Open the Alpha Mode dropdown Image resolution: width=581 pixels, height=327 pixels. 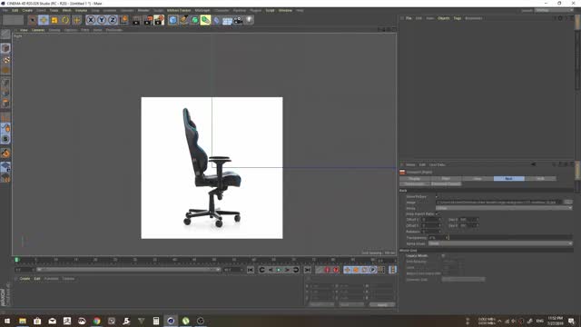click(x=500, y=243)
